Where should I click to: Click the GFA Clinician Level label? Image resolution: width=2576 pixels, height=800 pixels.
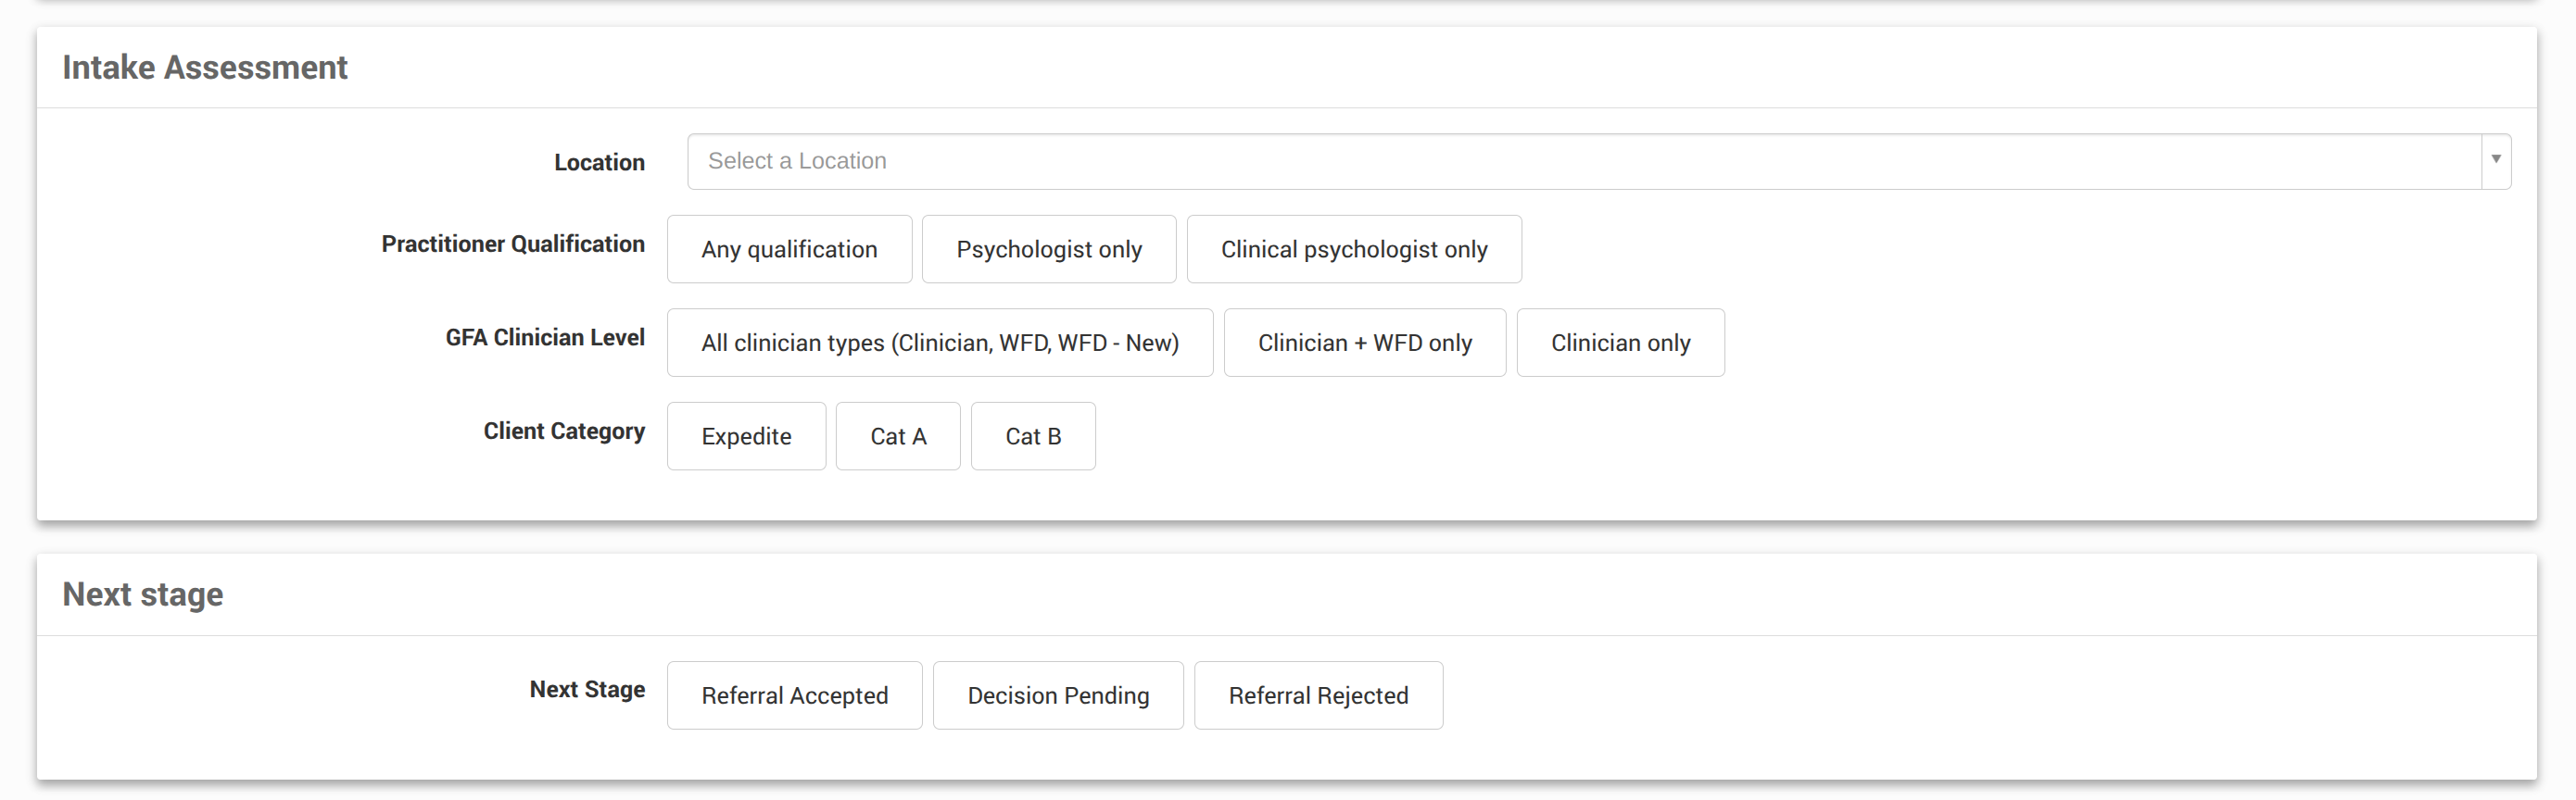tap(545, 338)
